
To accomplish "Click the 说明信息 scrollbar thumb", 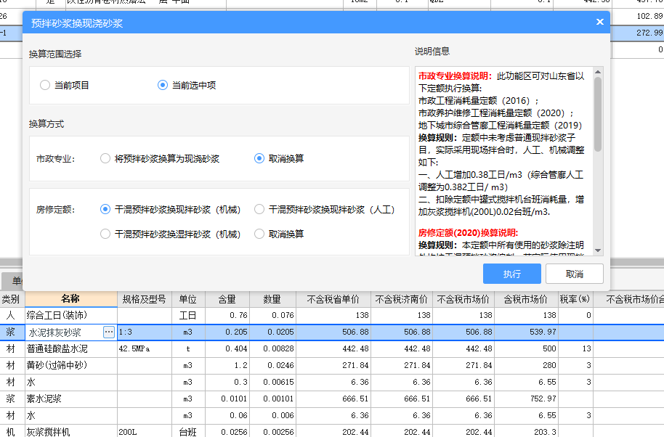I will 598,114.
